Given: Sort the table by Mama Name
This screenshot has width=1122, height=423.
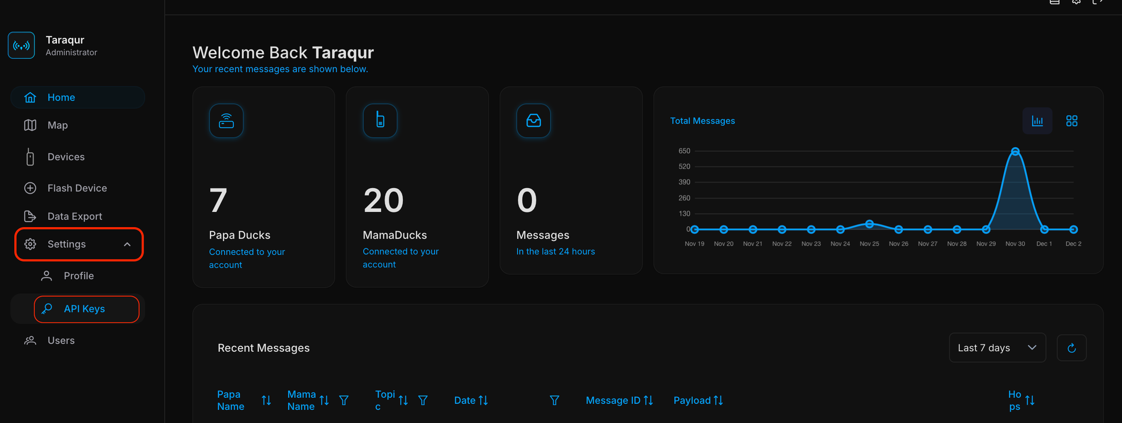Looking at the screenshot, I should coord(324,401).
